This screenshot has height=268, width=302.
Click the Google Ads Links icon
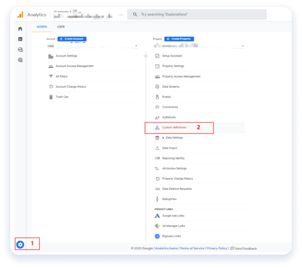tap(157, 216)
